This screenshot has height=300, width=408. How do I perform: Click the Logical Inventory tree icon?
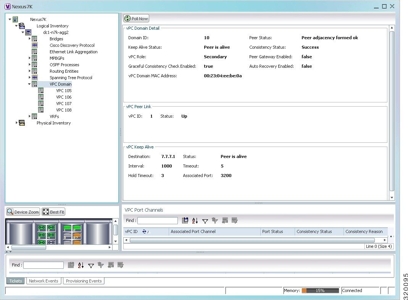pyautogui.click(x=22, y=26)
